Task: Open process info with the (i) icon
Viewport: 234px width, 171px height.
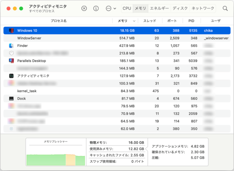Action: (96, 8)
